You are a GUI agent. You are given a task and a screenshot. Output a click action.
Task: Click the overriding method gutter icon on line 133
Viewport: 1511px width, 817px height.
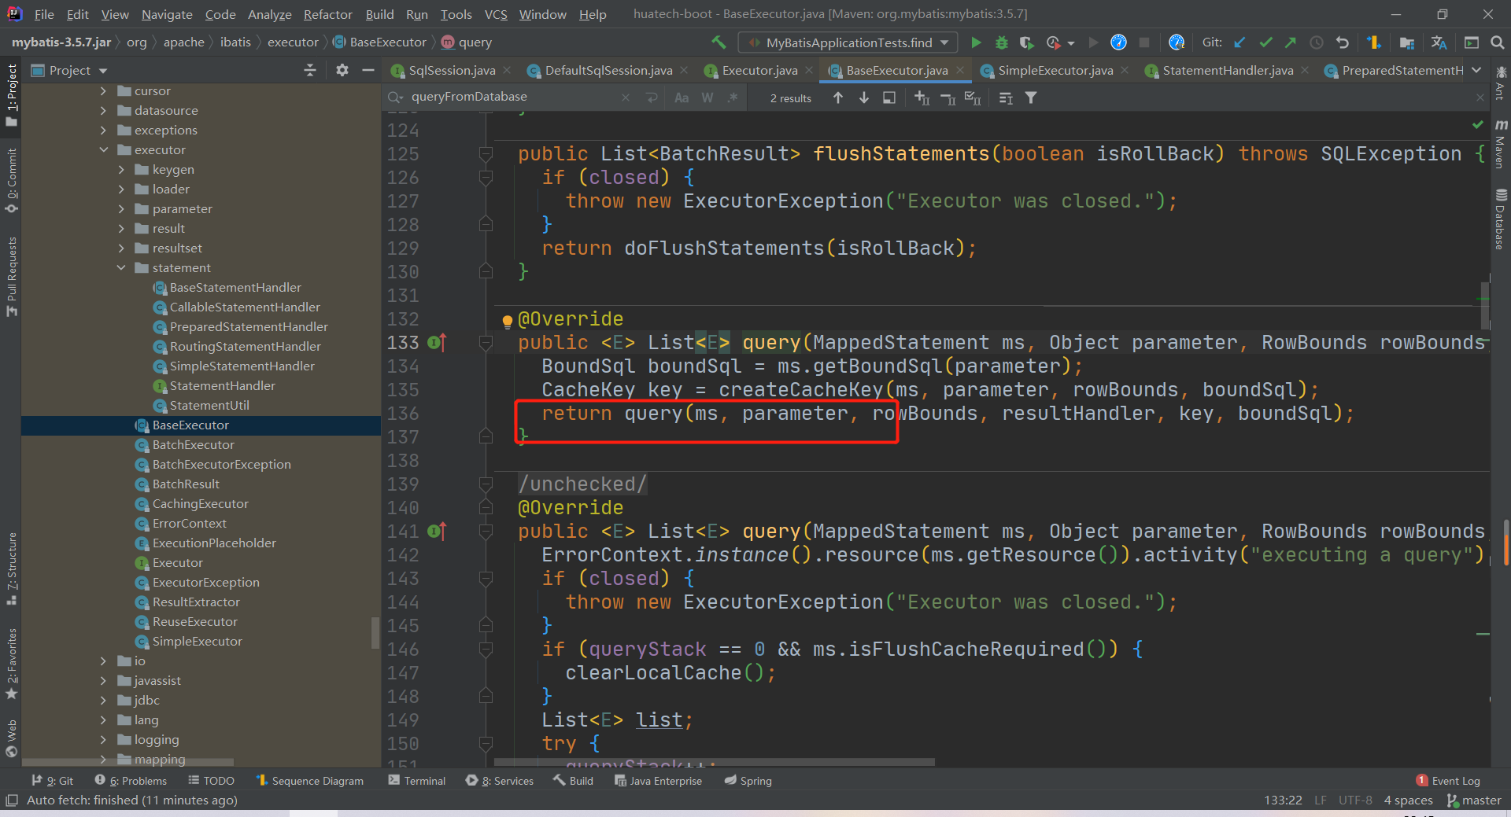coord(437,342)
